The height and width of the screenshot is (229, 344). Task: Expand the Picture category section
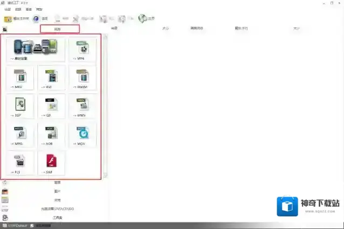coord(57,191)
